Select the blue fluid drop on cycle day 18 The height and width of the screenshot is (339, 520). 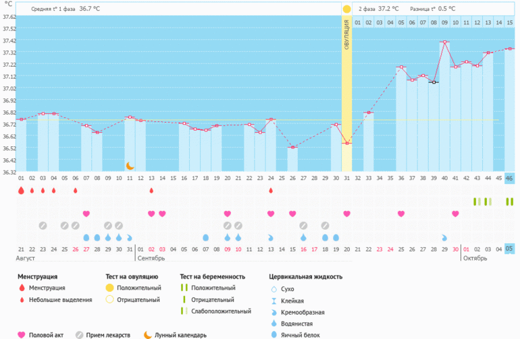(205, 238)
